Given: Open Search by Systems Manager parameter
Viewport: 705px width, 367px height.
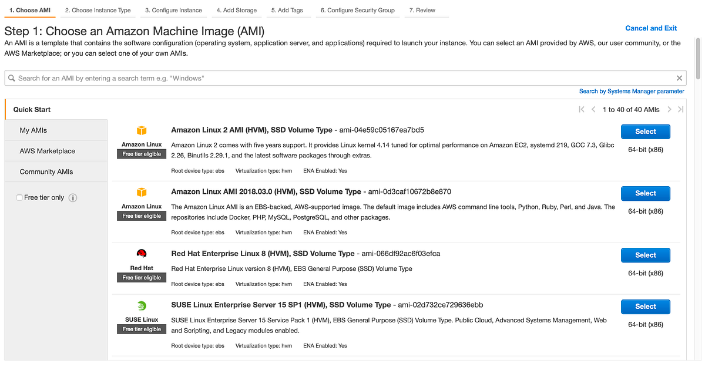Looking at the screenshot, I should [x=631, y=91].
